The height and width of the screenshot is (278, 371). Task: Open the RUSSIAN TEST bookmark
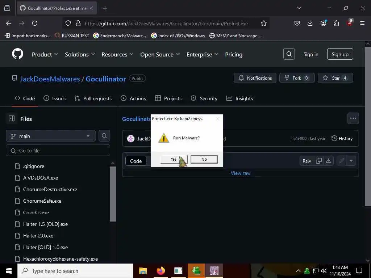point(72,36)
